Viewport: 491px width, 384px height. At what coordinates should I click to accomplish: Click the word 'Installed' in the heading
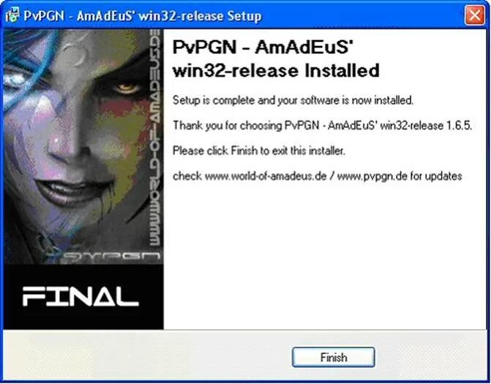342,70
